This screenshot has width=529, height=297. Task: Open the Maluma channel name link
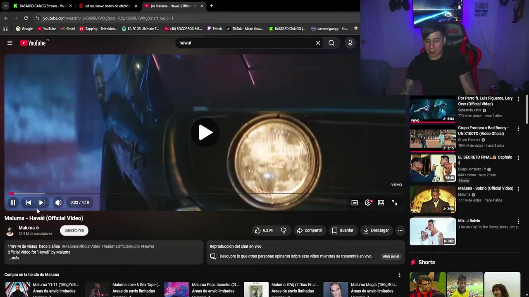(26, 228)
